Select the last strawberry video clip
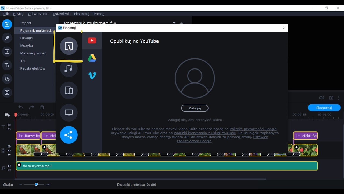 306,150
